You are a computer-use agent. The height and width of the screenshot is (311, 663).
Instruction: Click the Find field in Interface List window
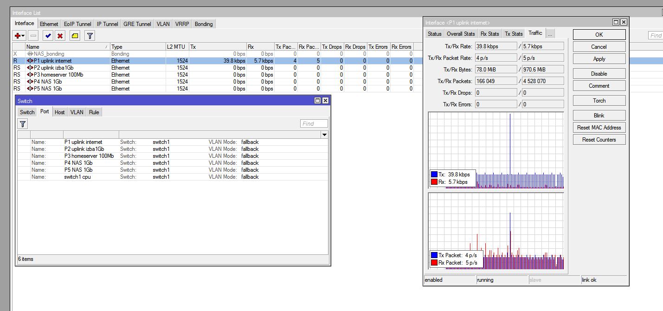655,35
